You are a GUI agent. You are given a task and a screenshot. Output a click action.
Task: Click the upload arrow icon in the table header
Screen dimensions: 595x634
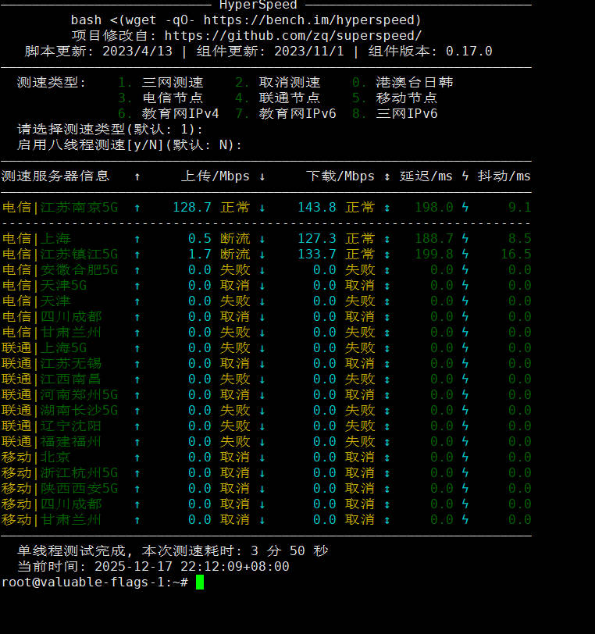point(137,176)
